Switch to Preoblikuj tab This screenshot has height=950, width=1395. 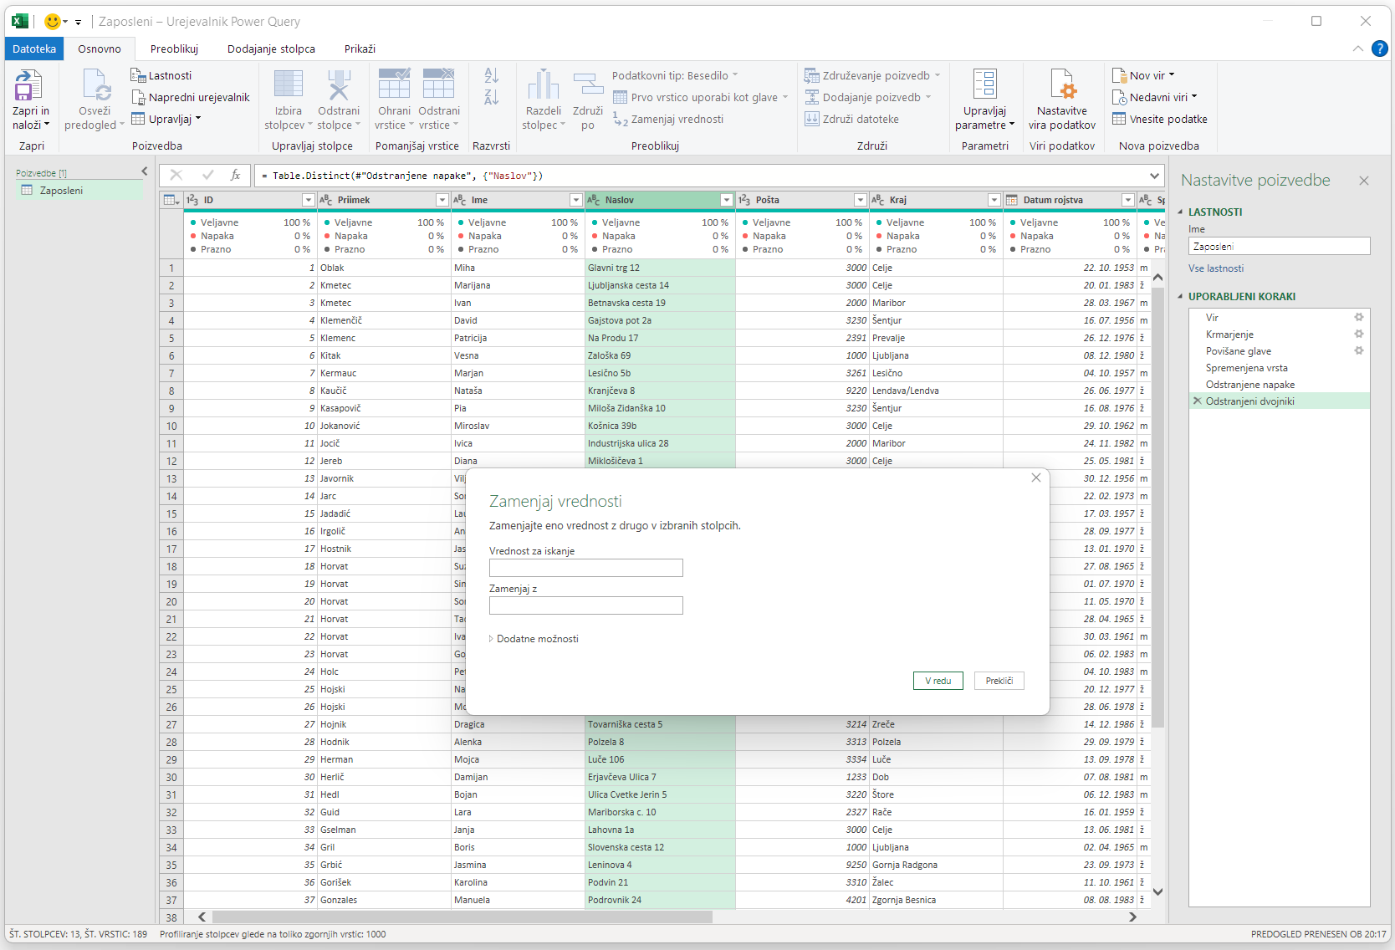[174, 49]
